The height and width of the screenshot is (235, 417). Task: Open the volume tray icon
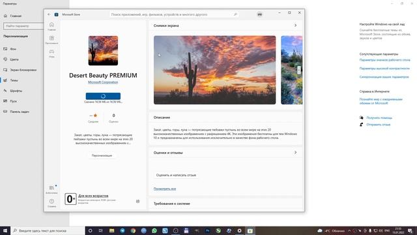(x=381, y=230)
